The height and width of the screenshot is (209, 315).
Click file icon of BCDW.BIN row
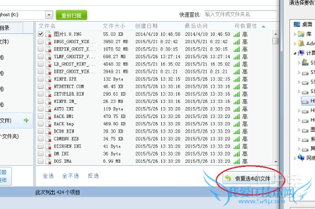[x=48, y=132]
